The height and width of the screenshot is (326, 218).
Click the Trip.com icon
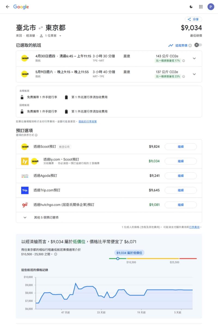pos(25,190)
